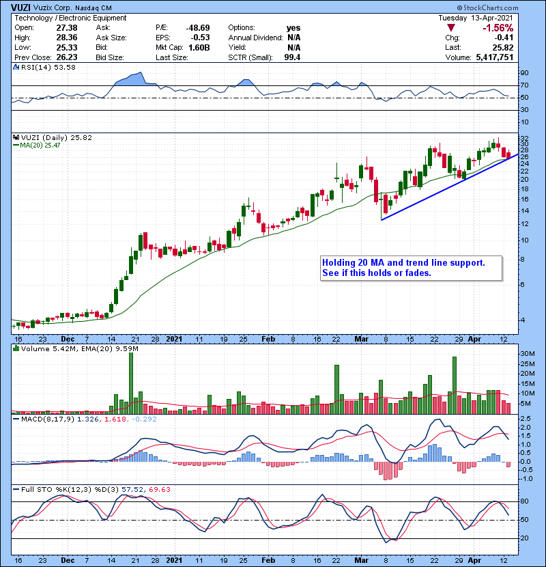This screenshot has width=546, height=567.
Task: Click the green MA(20) 25.47 legend entry
Action: pos(36,146)
